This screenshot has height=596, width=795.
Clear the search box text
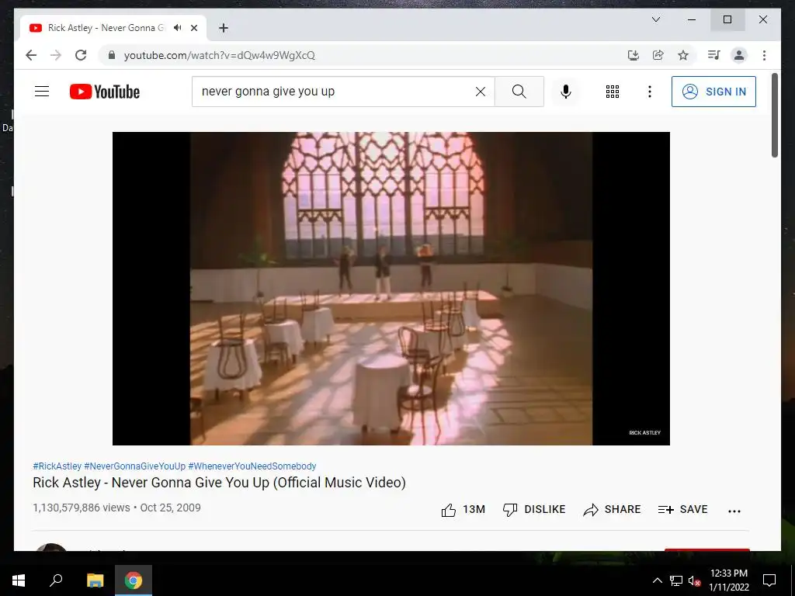[480, 92]
